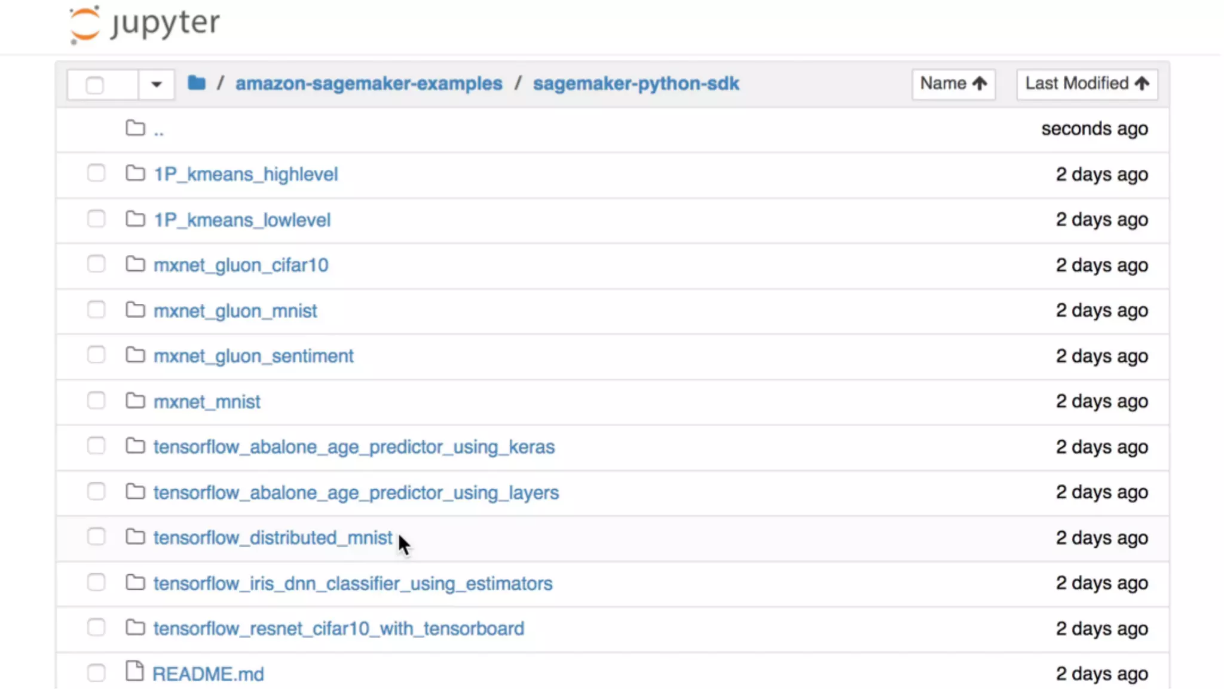
Task: Sort files by Last Modified
Action: click(x=1087, y=83)
